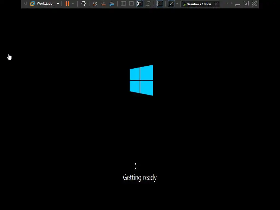Viewport: 280px width, 210px height.
Task: Minimize the VMware Workstation window
Action: [238, 5]
